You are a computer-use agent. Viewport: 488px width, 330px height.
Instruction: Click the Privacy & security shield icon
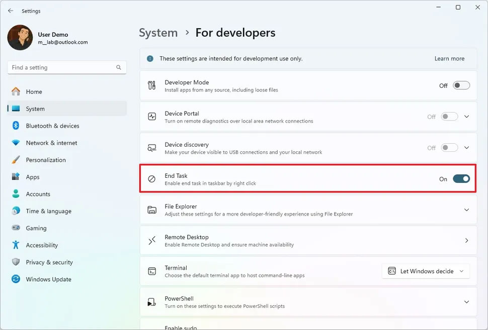[16, 262]
